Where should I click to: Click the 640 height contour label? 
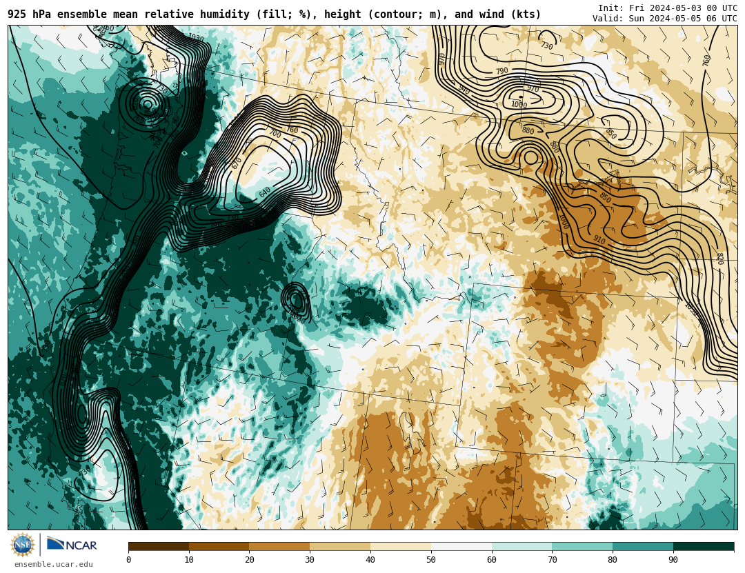point(265,192)
